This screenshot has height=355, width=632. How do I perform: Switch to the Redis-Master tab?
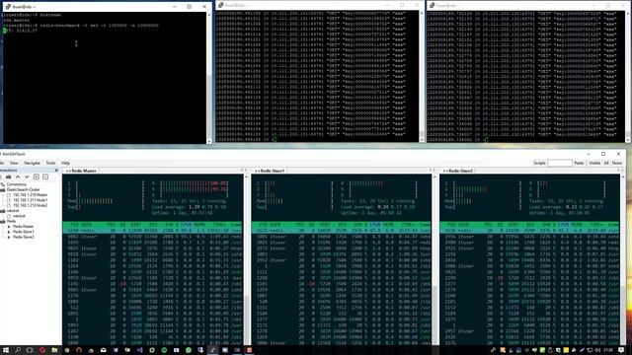click(x=81, y=171)
